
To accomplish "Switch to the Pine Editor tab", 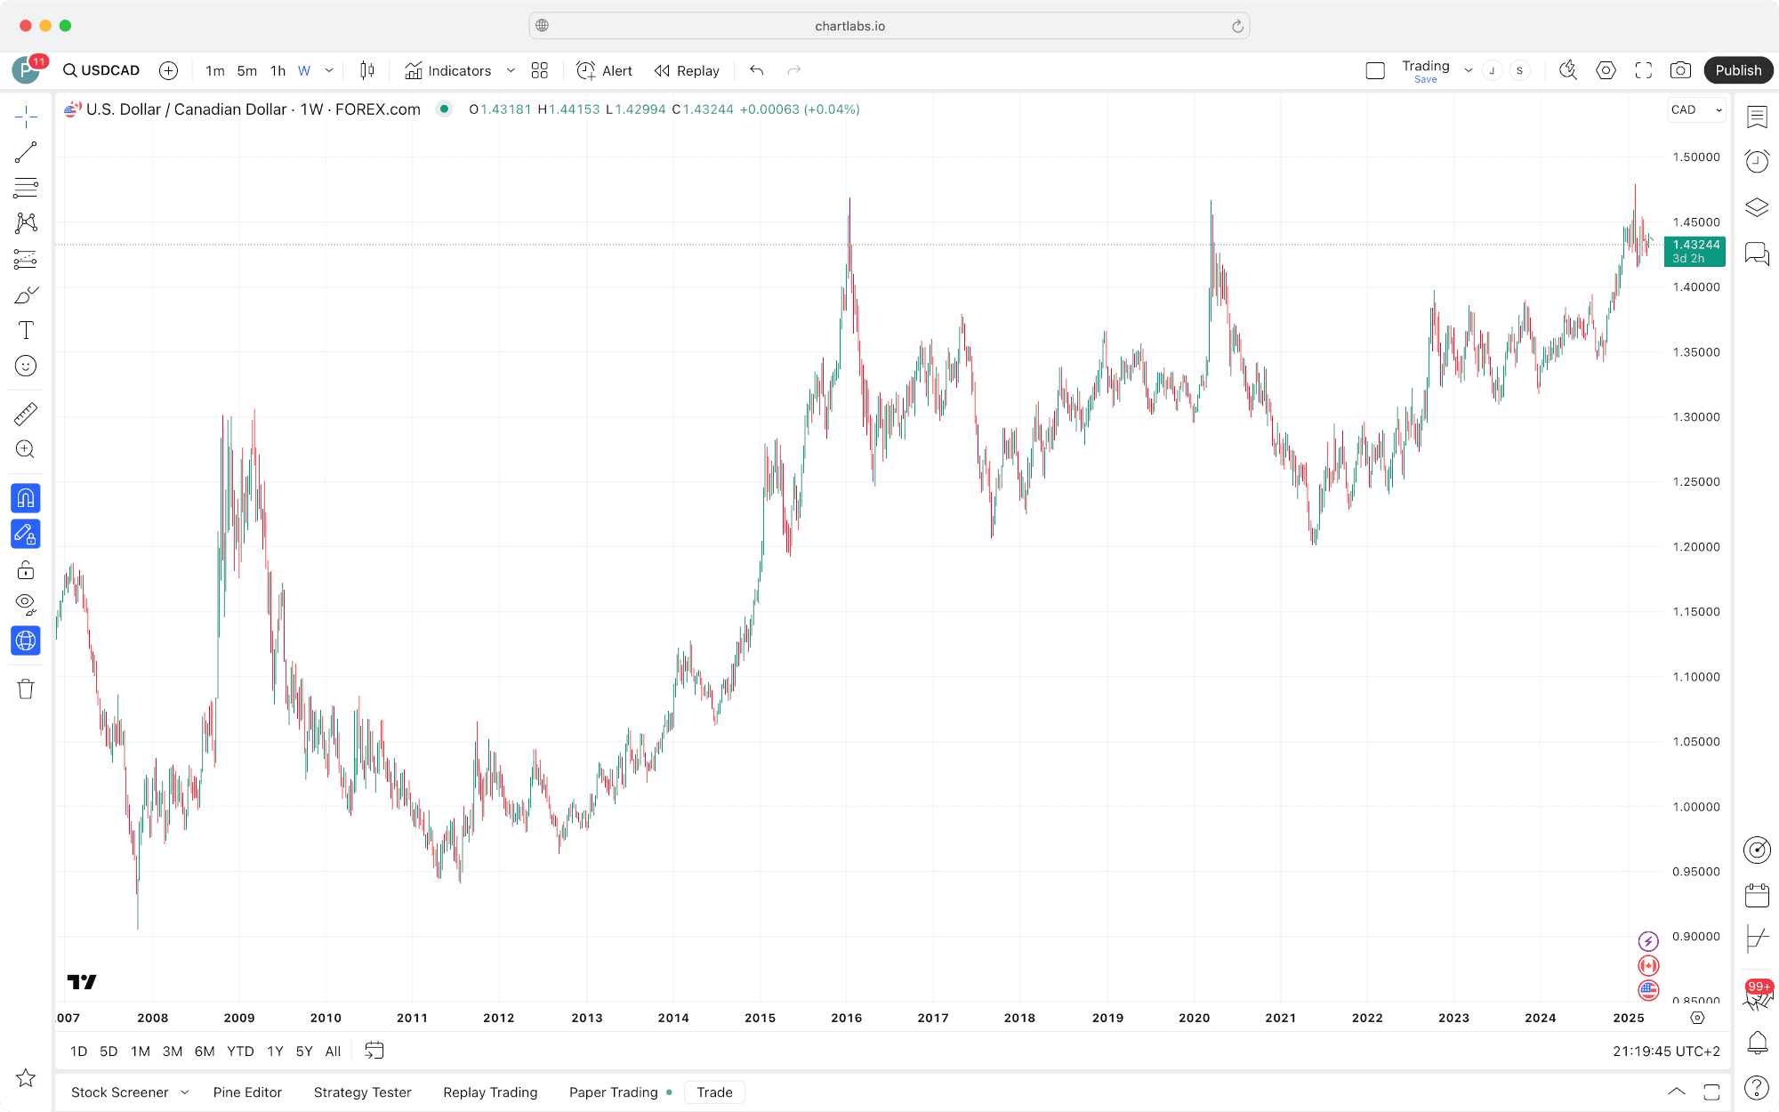I will coord(247,1092).
